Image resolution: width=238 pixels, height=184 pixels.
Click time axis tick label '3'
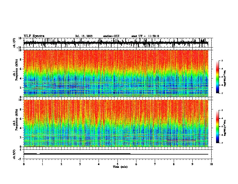(80, 164)
